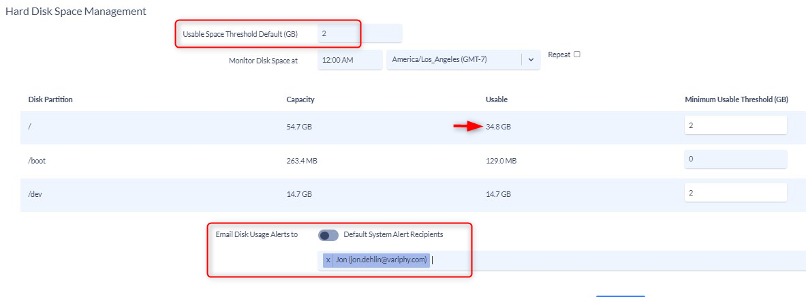This screenshot has width=806, height=297.
Task: Click the Hard Disk Space Management heading
Action: tap(76, 11)
